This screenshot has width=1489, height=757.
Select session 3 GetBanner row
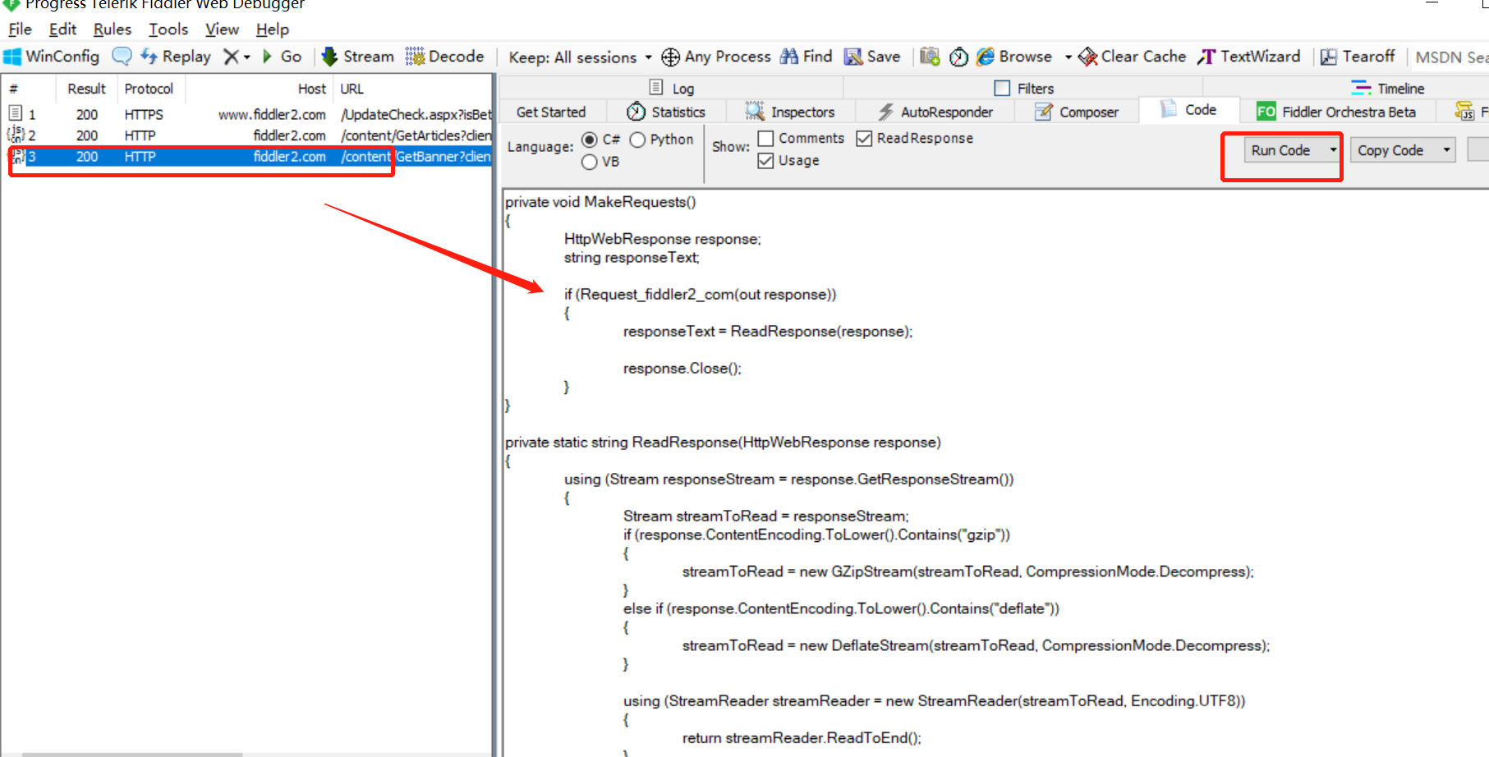point(246,156)
